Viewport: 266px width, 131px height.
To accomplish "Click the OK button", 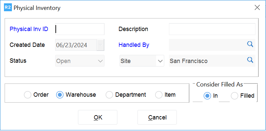I will coord(98,117).
